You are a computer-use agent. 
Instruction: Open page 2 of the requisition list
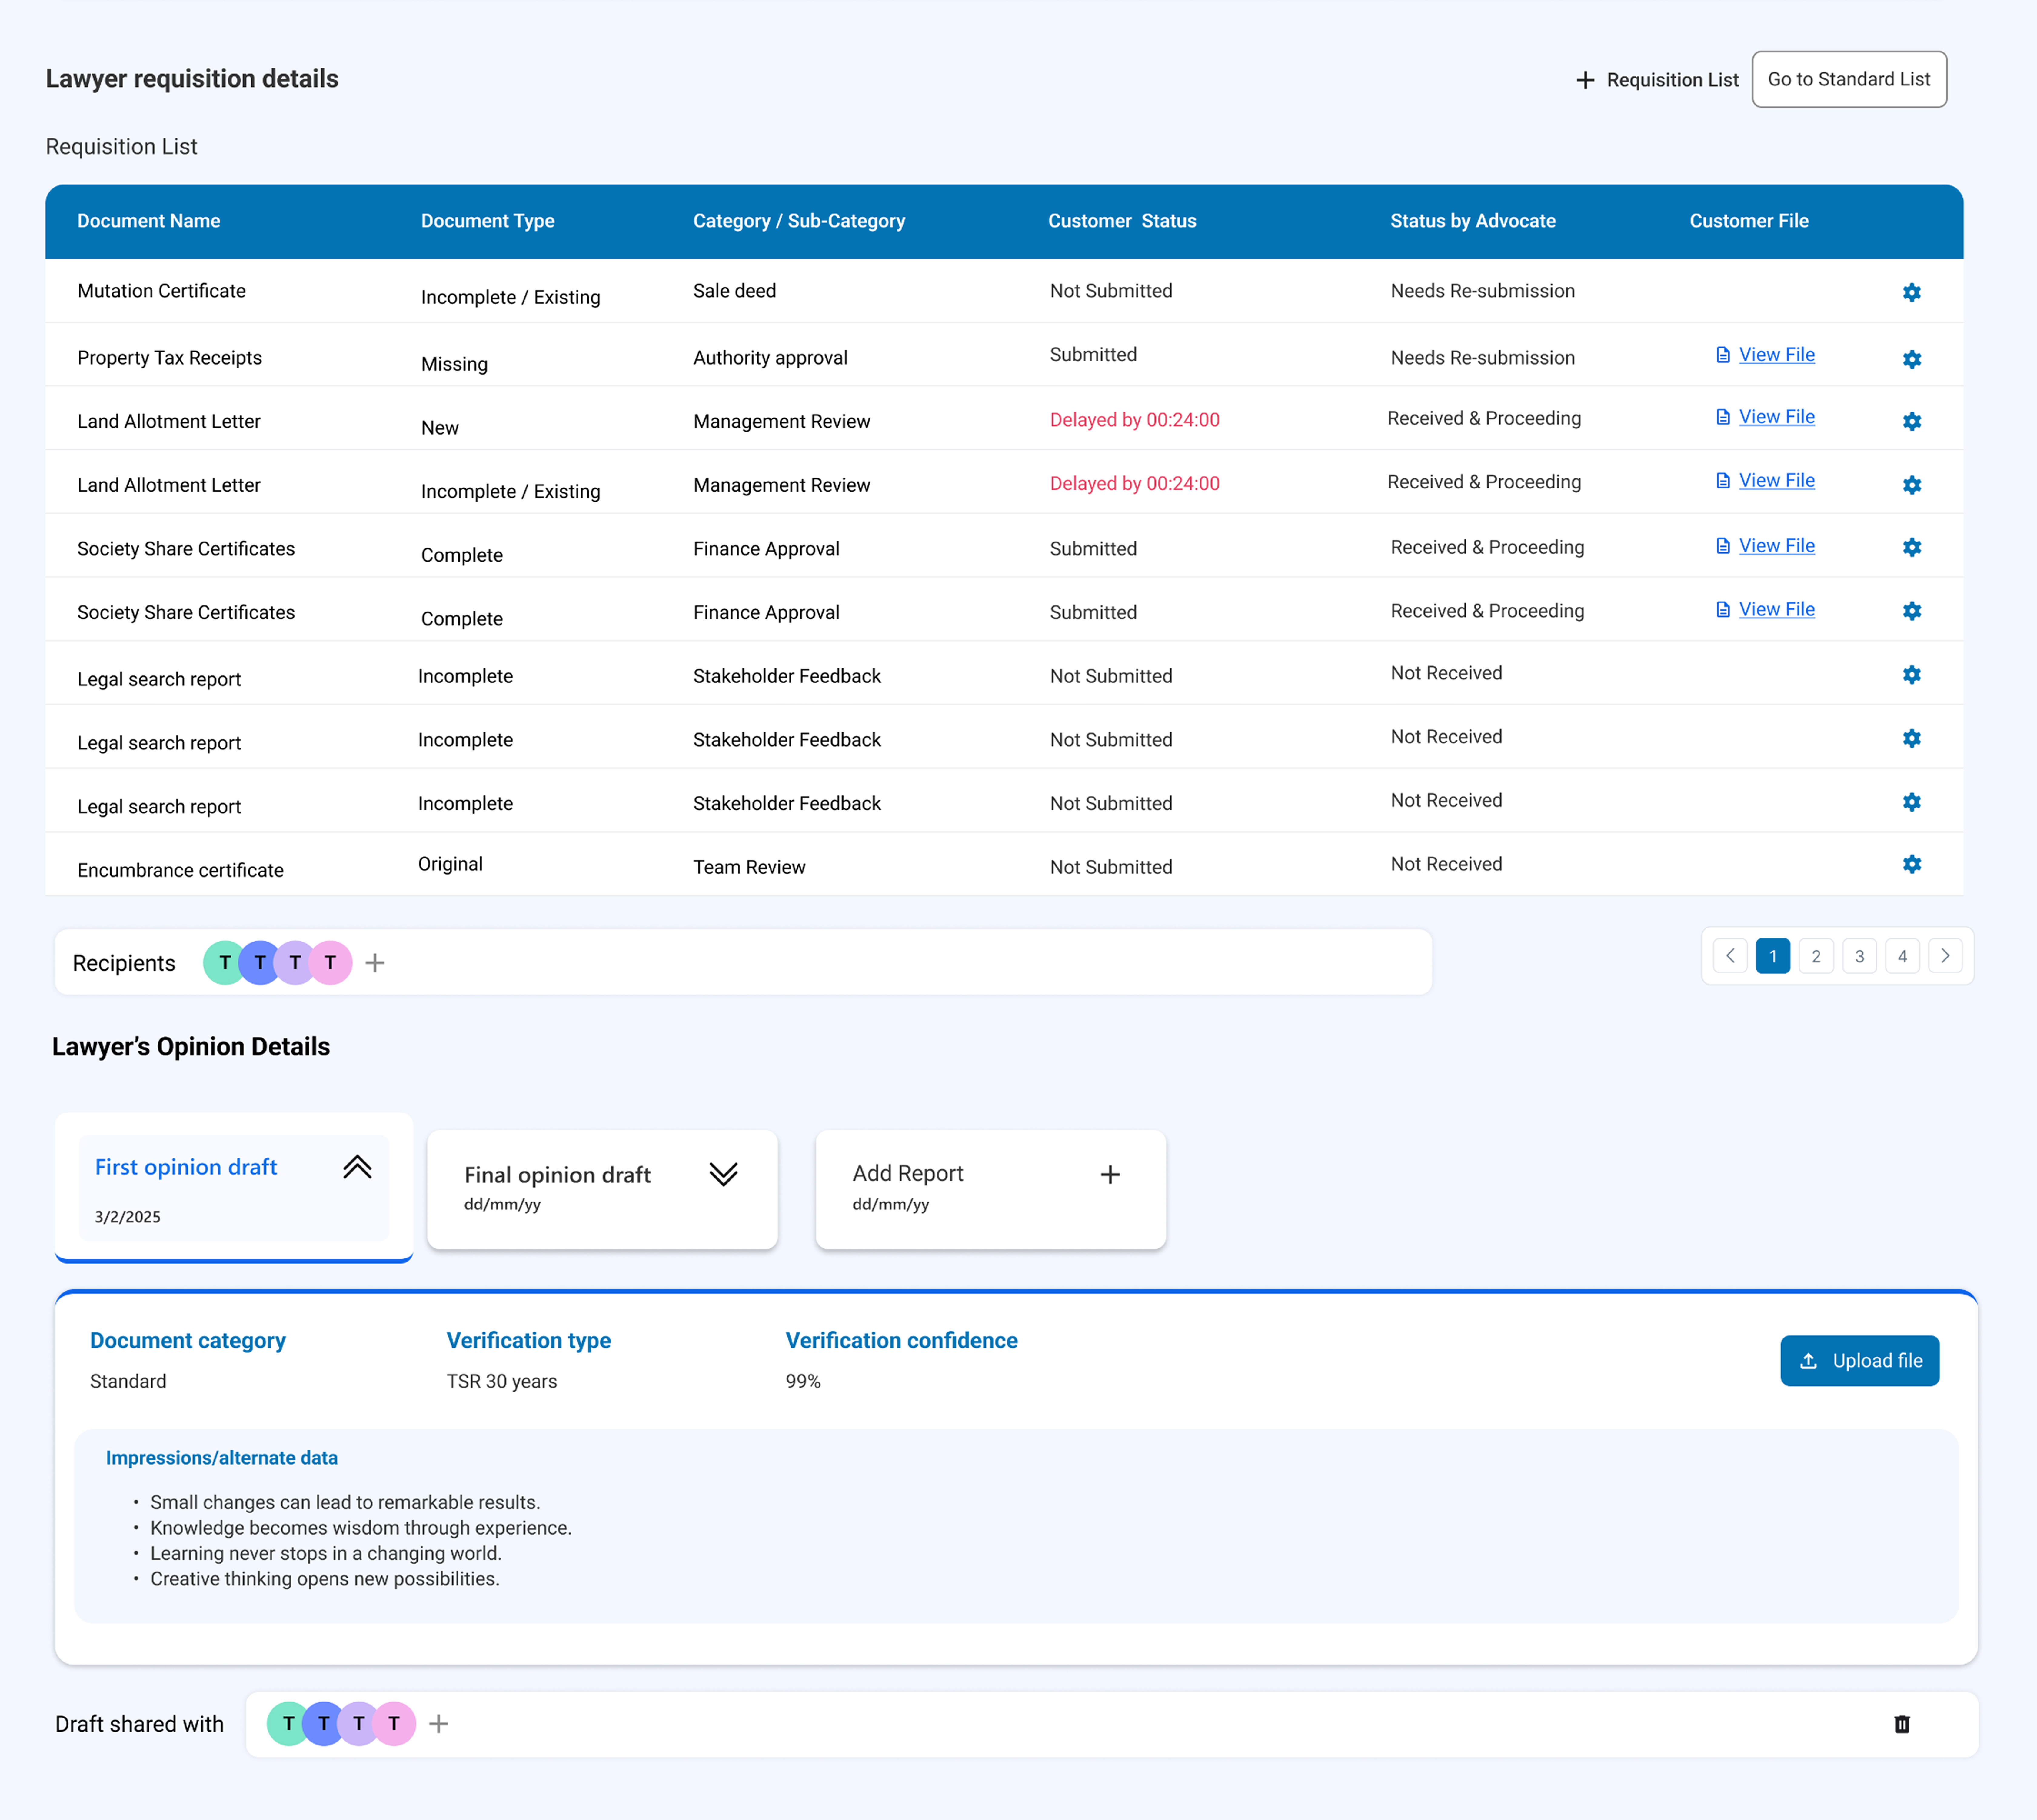tap(1816, 956)
